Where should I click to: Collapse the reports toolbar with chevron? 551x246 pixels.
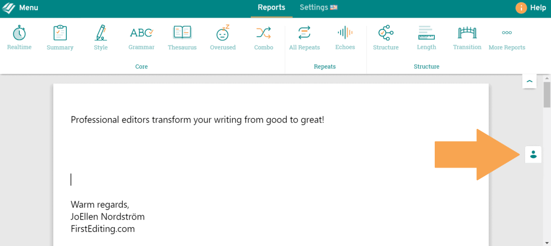pyautogui.click(x=529, y=81)
